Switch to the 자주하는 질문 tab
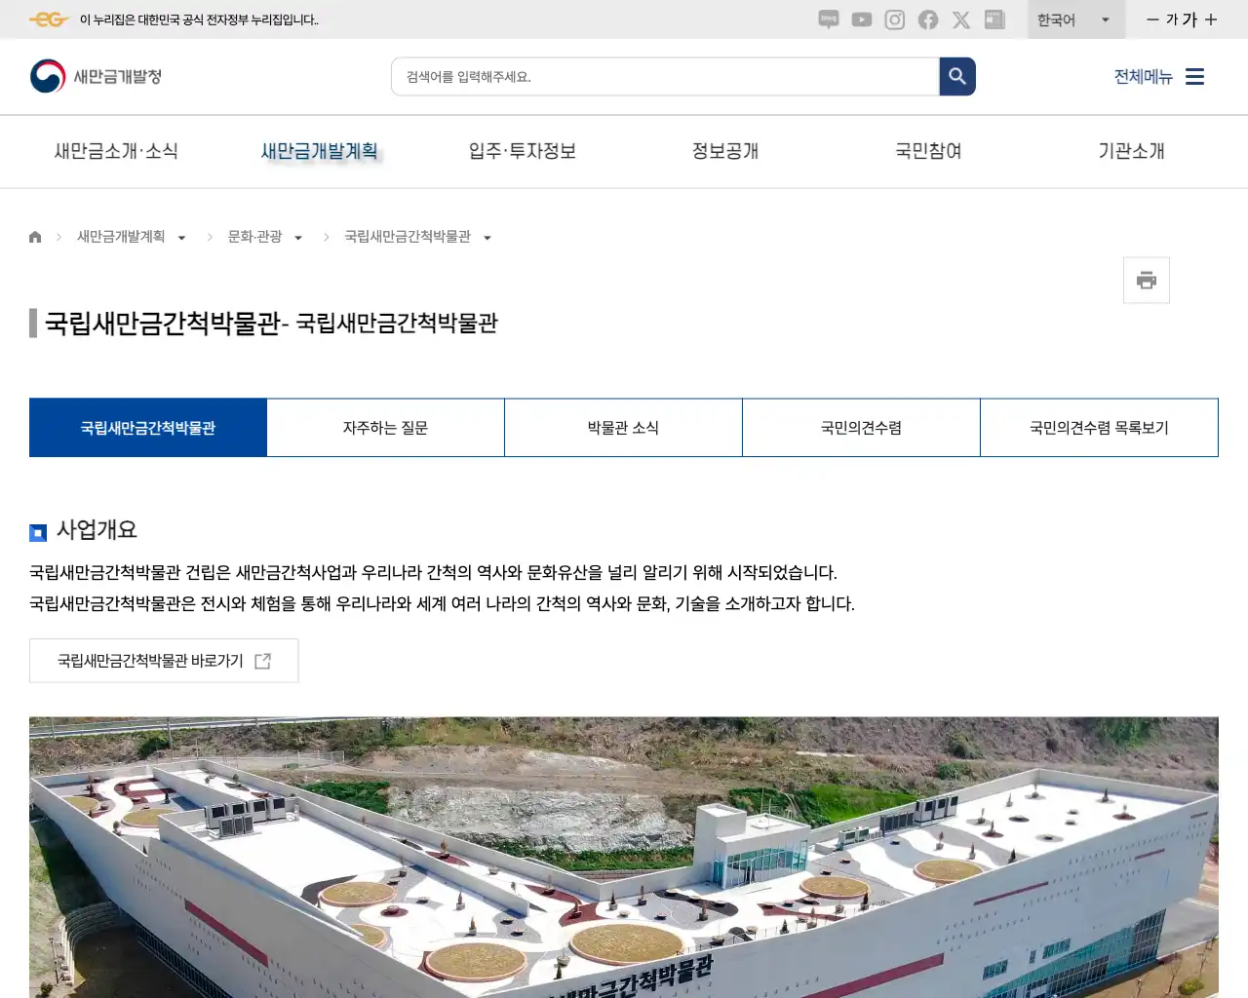This screenshot has width=1248, height=998. point(385,427)
